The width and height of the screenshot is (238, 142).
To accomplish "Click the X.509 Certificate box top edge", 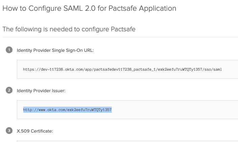I will (x=127, y=141).
